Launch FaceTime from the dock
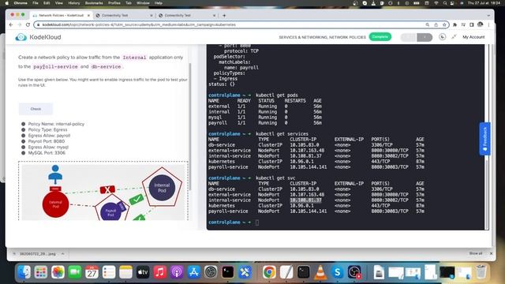Viewport: 505px width, 284px height. [75, 272]
